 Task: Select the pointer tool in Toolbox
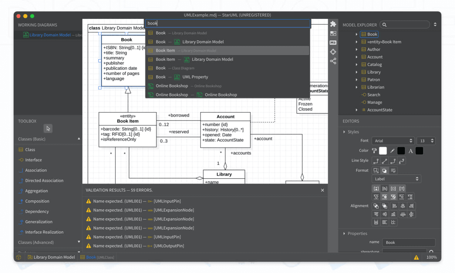click(48, 129)
